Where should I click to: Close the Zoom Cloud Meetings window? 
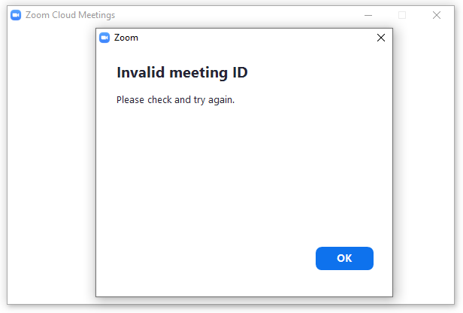coord(437,15)
